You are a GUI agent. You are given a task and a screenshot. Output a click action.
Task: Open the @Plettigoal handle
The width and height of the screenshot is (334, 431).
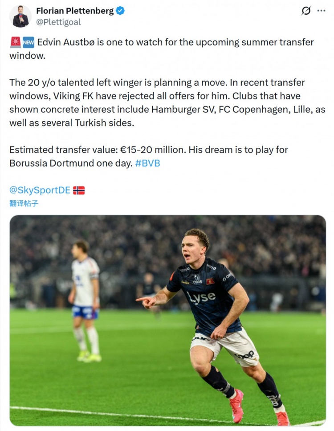click(58, 22)
